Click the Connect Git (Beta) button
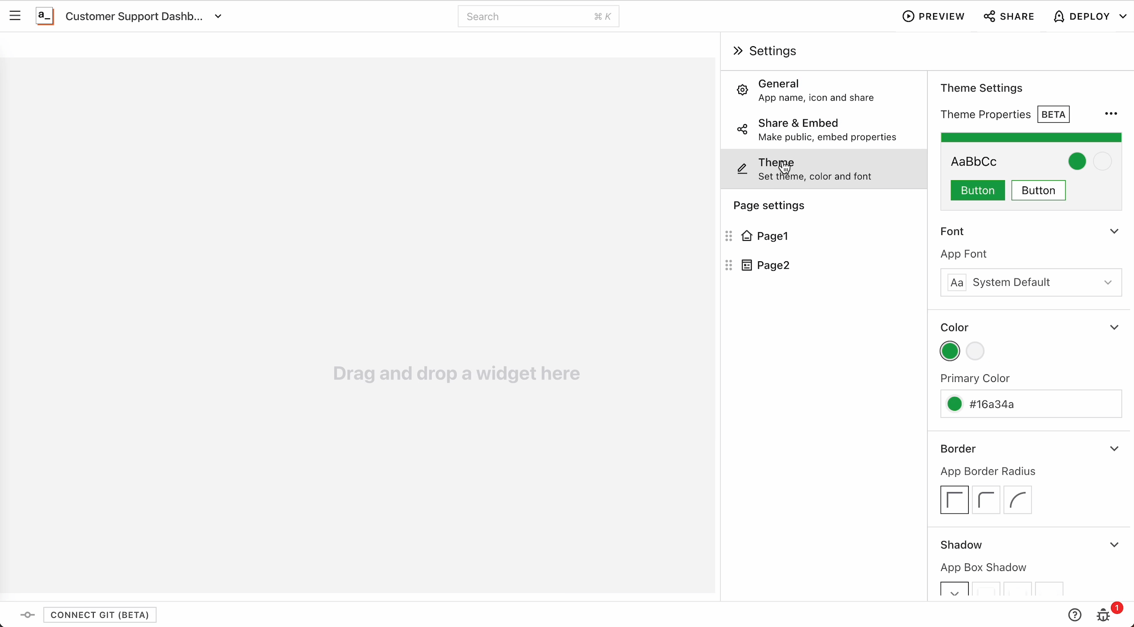 (x=100, y=615)
